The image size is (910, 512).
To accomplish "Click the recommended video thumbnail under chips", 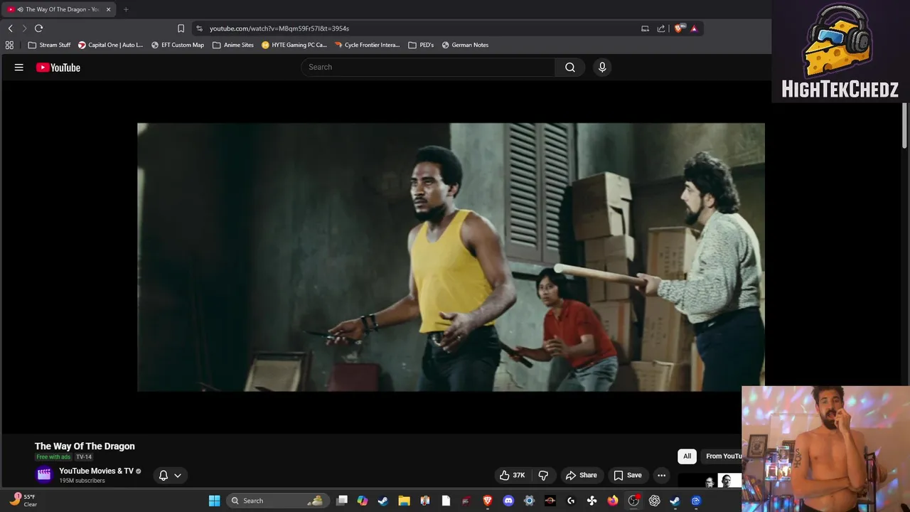I will [x=710, y=481].
